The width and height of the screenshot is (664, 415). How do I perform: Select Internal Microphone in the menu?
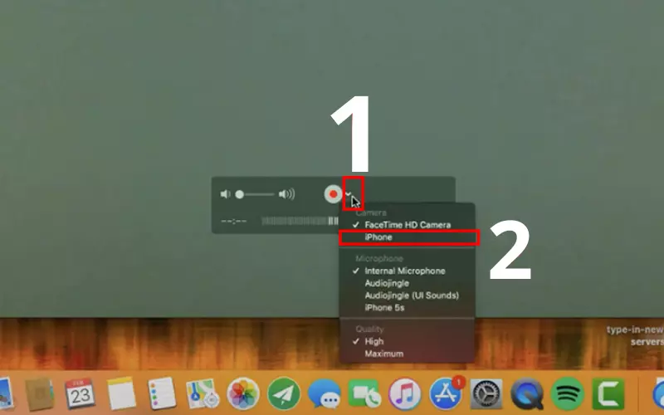pos(408,271)
